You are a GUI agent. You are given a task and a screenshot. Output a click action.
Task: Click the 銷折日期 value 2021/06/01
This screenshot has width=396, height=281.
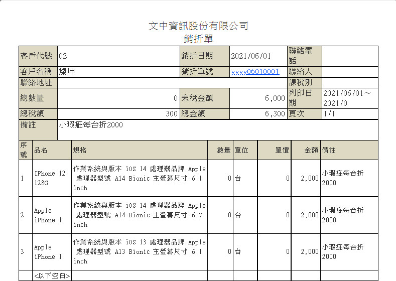(x=251, y=56)
